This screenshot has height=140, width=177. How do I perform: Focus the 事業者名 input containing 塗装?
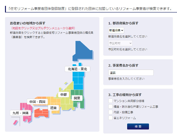[131, 73]
